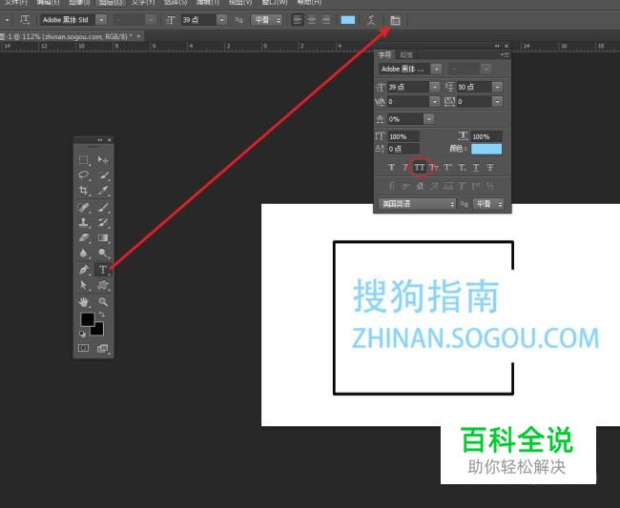Image resolution: width=620 pixels, height=508 pixels.
Task: Select the Healing Brush tool
Action: coord(83,207)
